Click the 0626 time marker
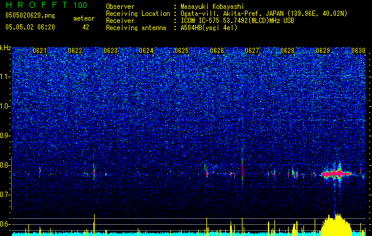372x236 pixels. (217, 51)
